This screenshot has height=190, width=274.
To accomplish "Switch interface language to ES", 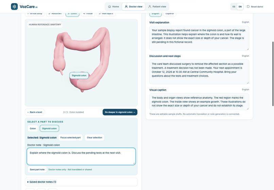I will click(x=234, y=7).
